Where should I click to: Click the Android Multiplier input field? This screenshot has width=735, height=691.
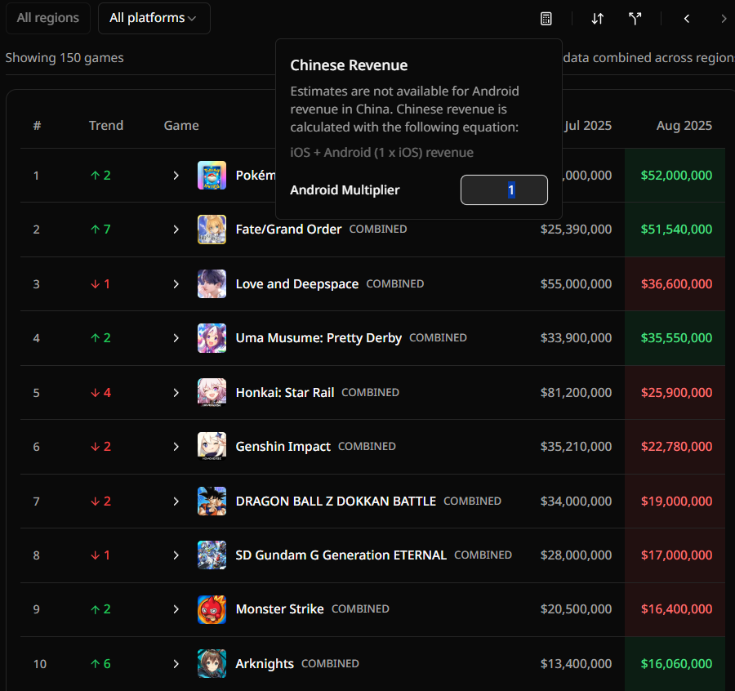click(504, 190)
